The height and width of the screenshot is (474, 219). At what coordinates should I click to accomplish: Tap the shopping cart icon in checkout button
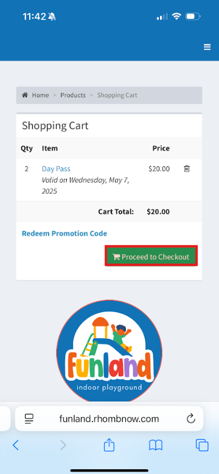pyautogui.click(x=116, y=257)
